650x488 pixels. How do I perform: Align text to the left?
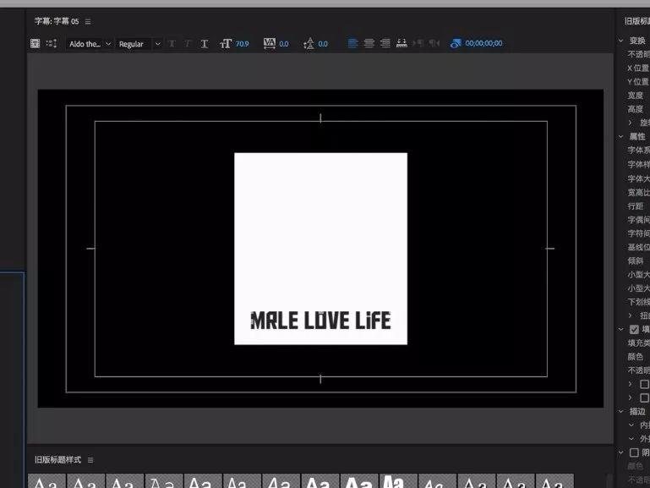352,43
